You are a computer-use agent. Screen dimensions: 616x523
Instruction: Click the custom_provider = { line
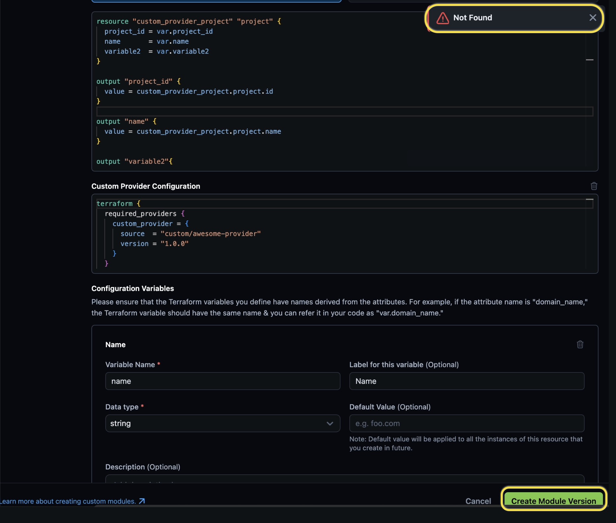click(151, 224)
